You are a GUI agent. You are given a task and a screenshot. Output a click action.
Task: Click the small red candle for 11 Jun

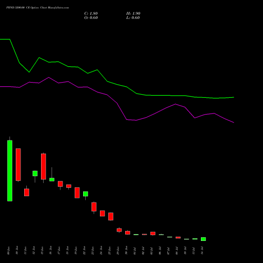27,193
